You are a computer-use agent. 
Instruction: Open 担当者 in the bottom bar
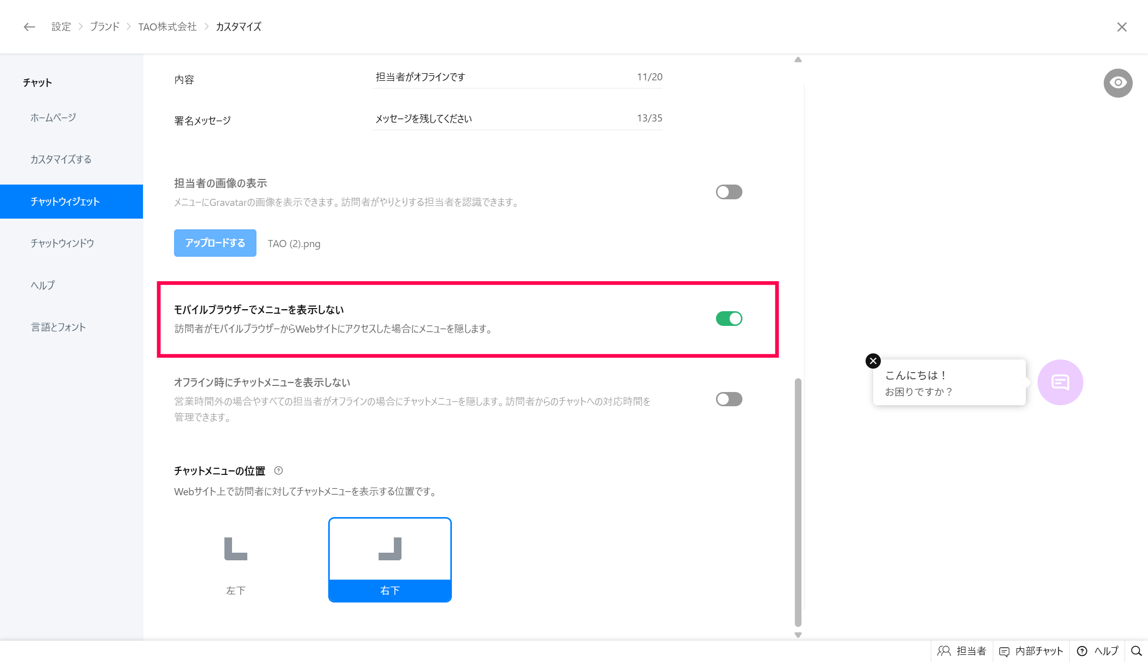(962, 651)
